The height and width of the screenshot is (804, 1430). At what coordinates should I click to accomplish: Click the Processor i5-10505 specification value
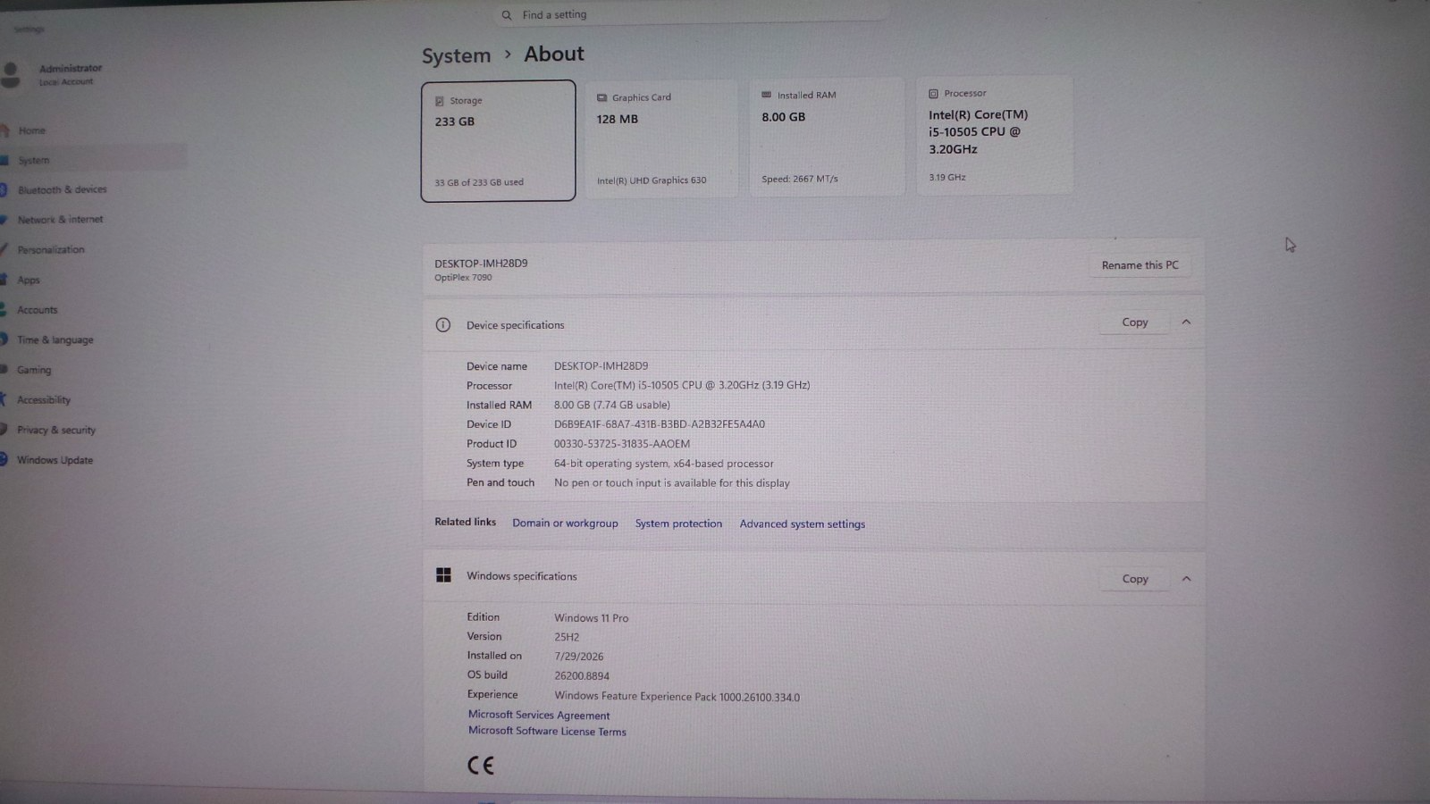(682, 386)
